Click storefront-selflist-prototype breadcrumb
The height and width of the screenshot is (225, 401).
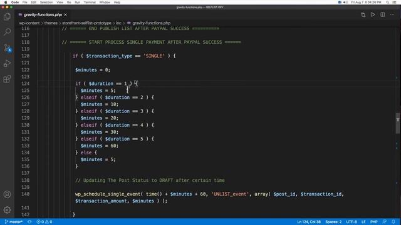tap(86, 23)
